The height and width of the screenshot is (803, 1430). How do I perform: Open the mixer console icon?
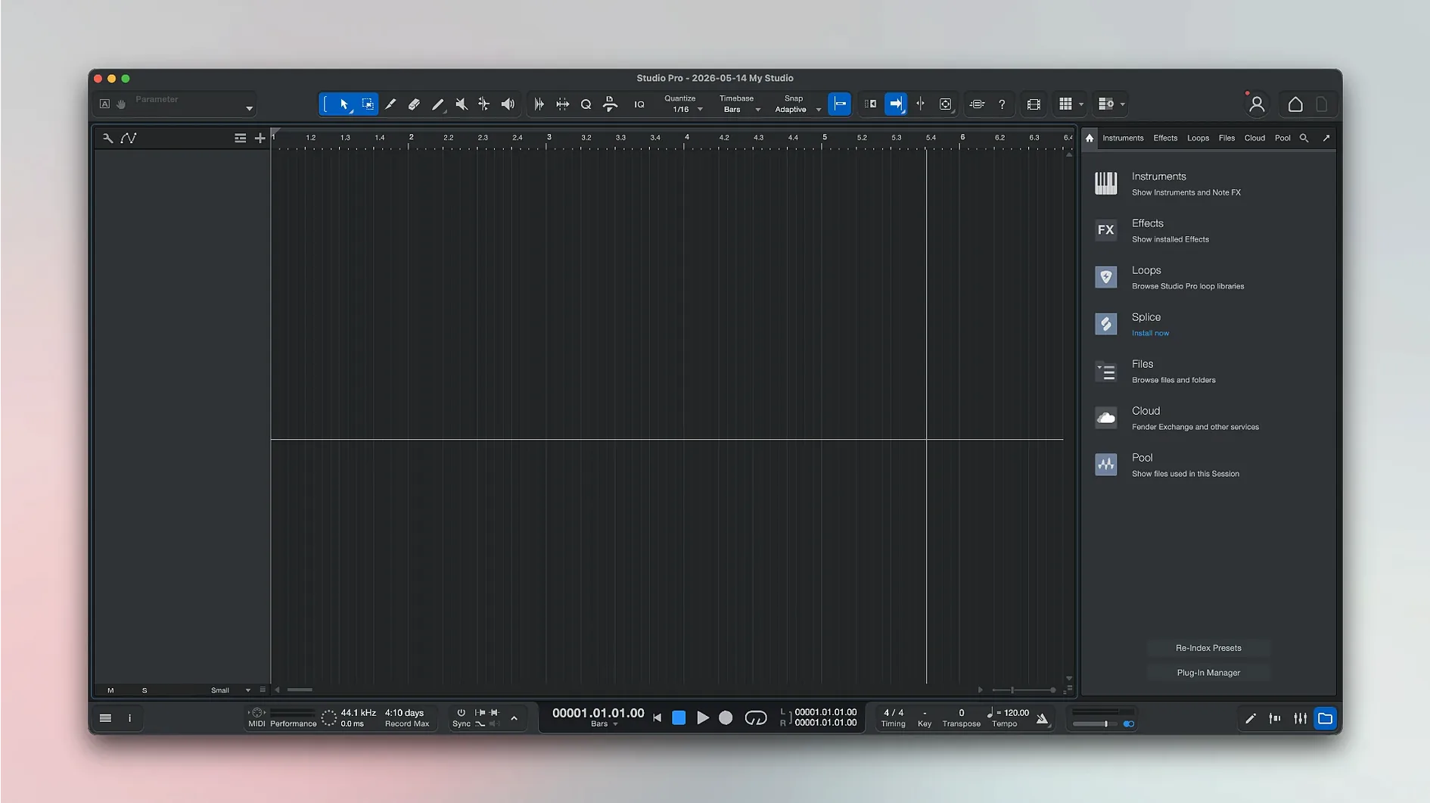pos(1300,718)
